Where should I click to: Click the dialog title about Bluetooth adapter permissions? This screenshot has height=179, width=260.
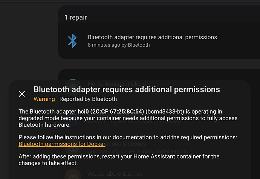(127, 89)
